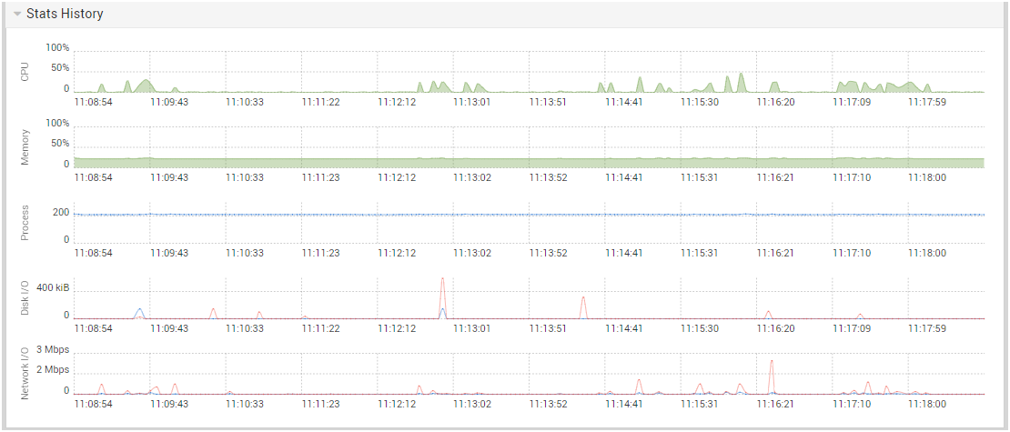Image resolution: width=1010 pixels, height=432 pixels.
Task: Click the 11:13:01 tick on CPU chart
Action: pyautogui.click(x=472, y=102)
